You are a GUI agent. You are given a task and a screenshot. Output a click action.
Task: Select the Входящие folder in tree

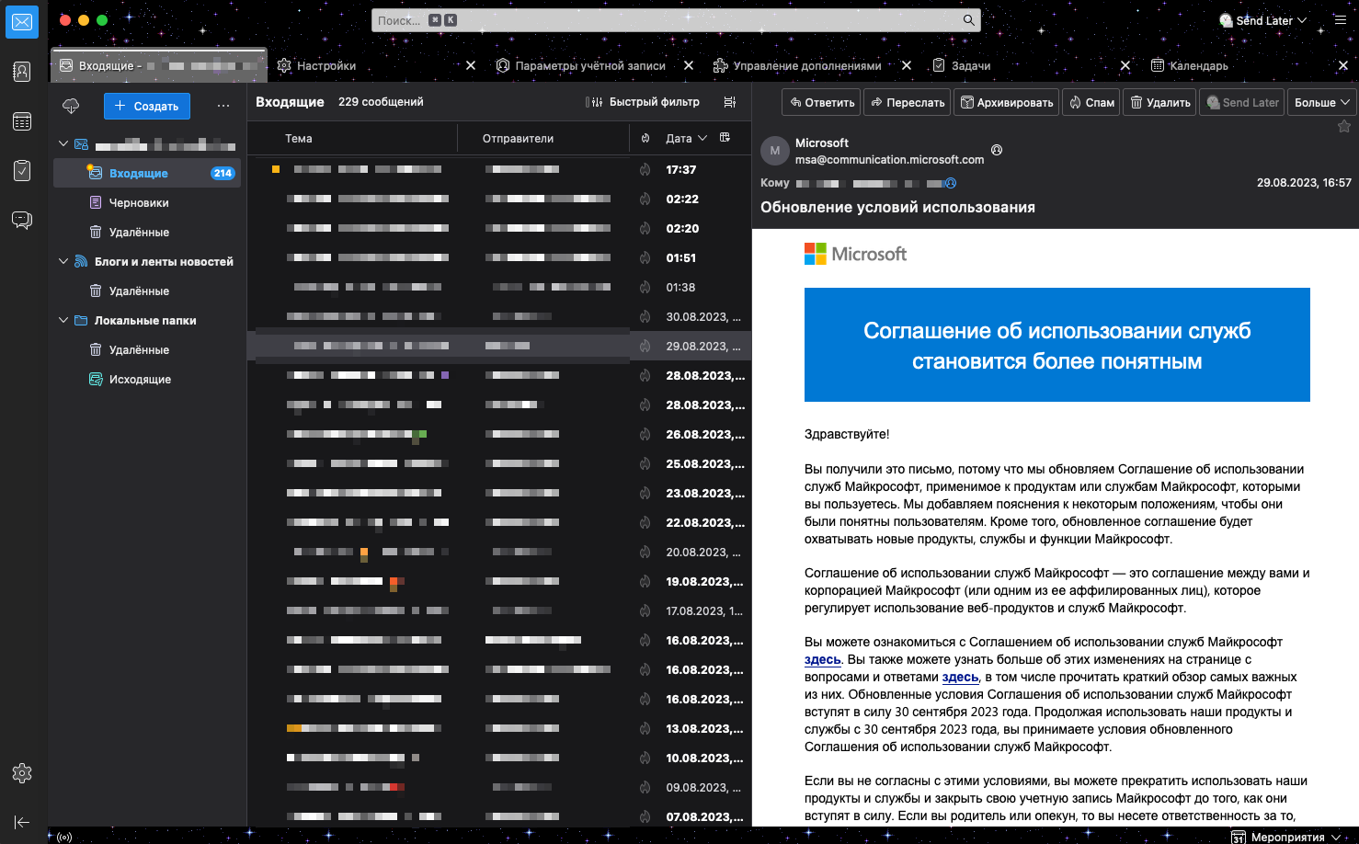(147, 173)
